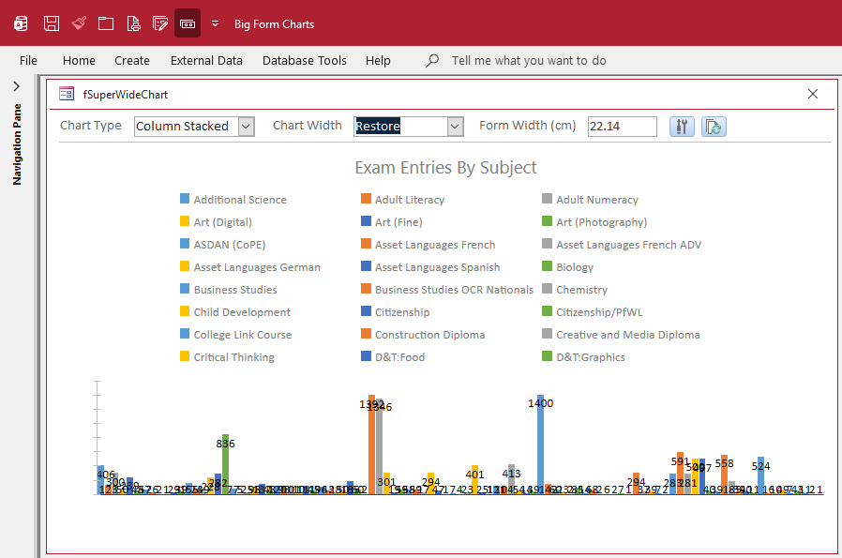Click the form-with-pencil icon in the quick access toolbar
Image resolution: width=842 pixels, height=558 pixels.
160,23
